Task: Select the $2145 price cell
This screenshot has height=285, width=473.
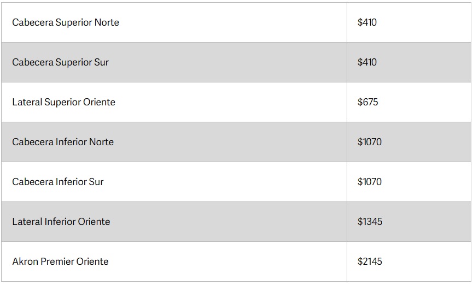Action: click(x=370, y=262)
